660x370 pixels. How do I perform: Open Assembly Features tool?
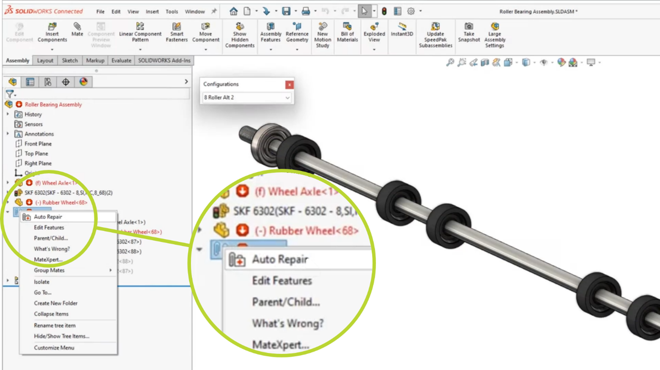point(271,32)
